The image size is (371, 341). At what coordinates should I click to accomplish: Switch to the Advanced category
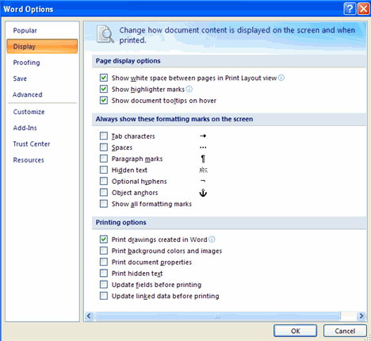28,94
